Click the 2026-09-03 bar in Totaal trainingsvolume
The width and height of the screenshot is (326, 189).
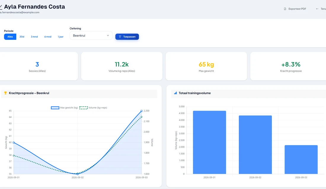[x=301, y=159]
